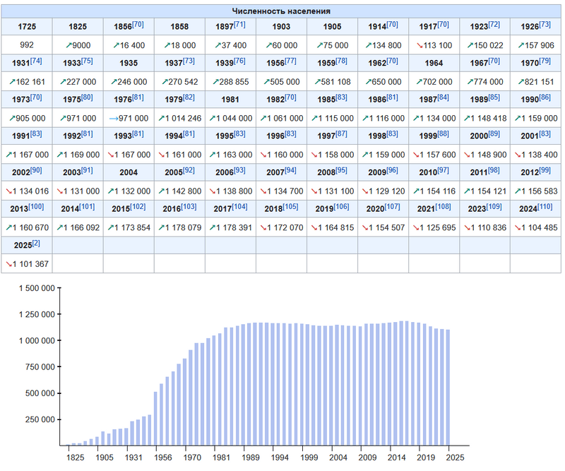Open citation [71] next to year 1897

(239, 25)
